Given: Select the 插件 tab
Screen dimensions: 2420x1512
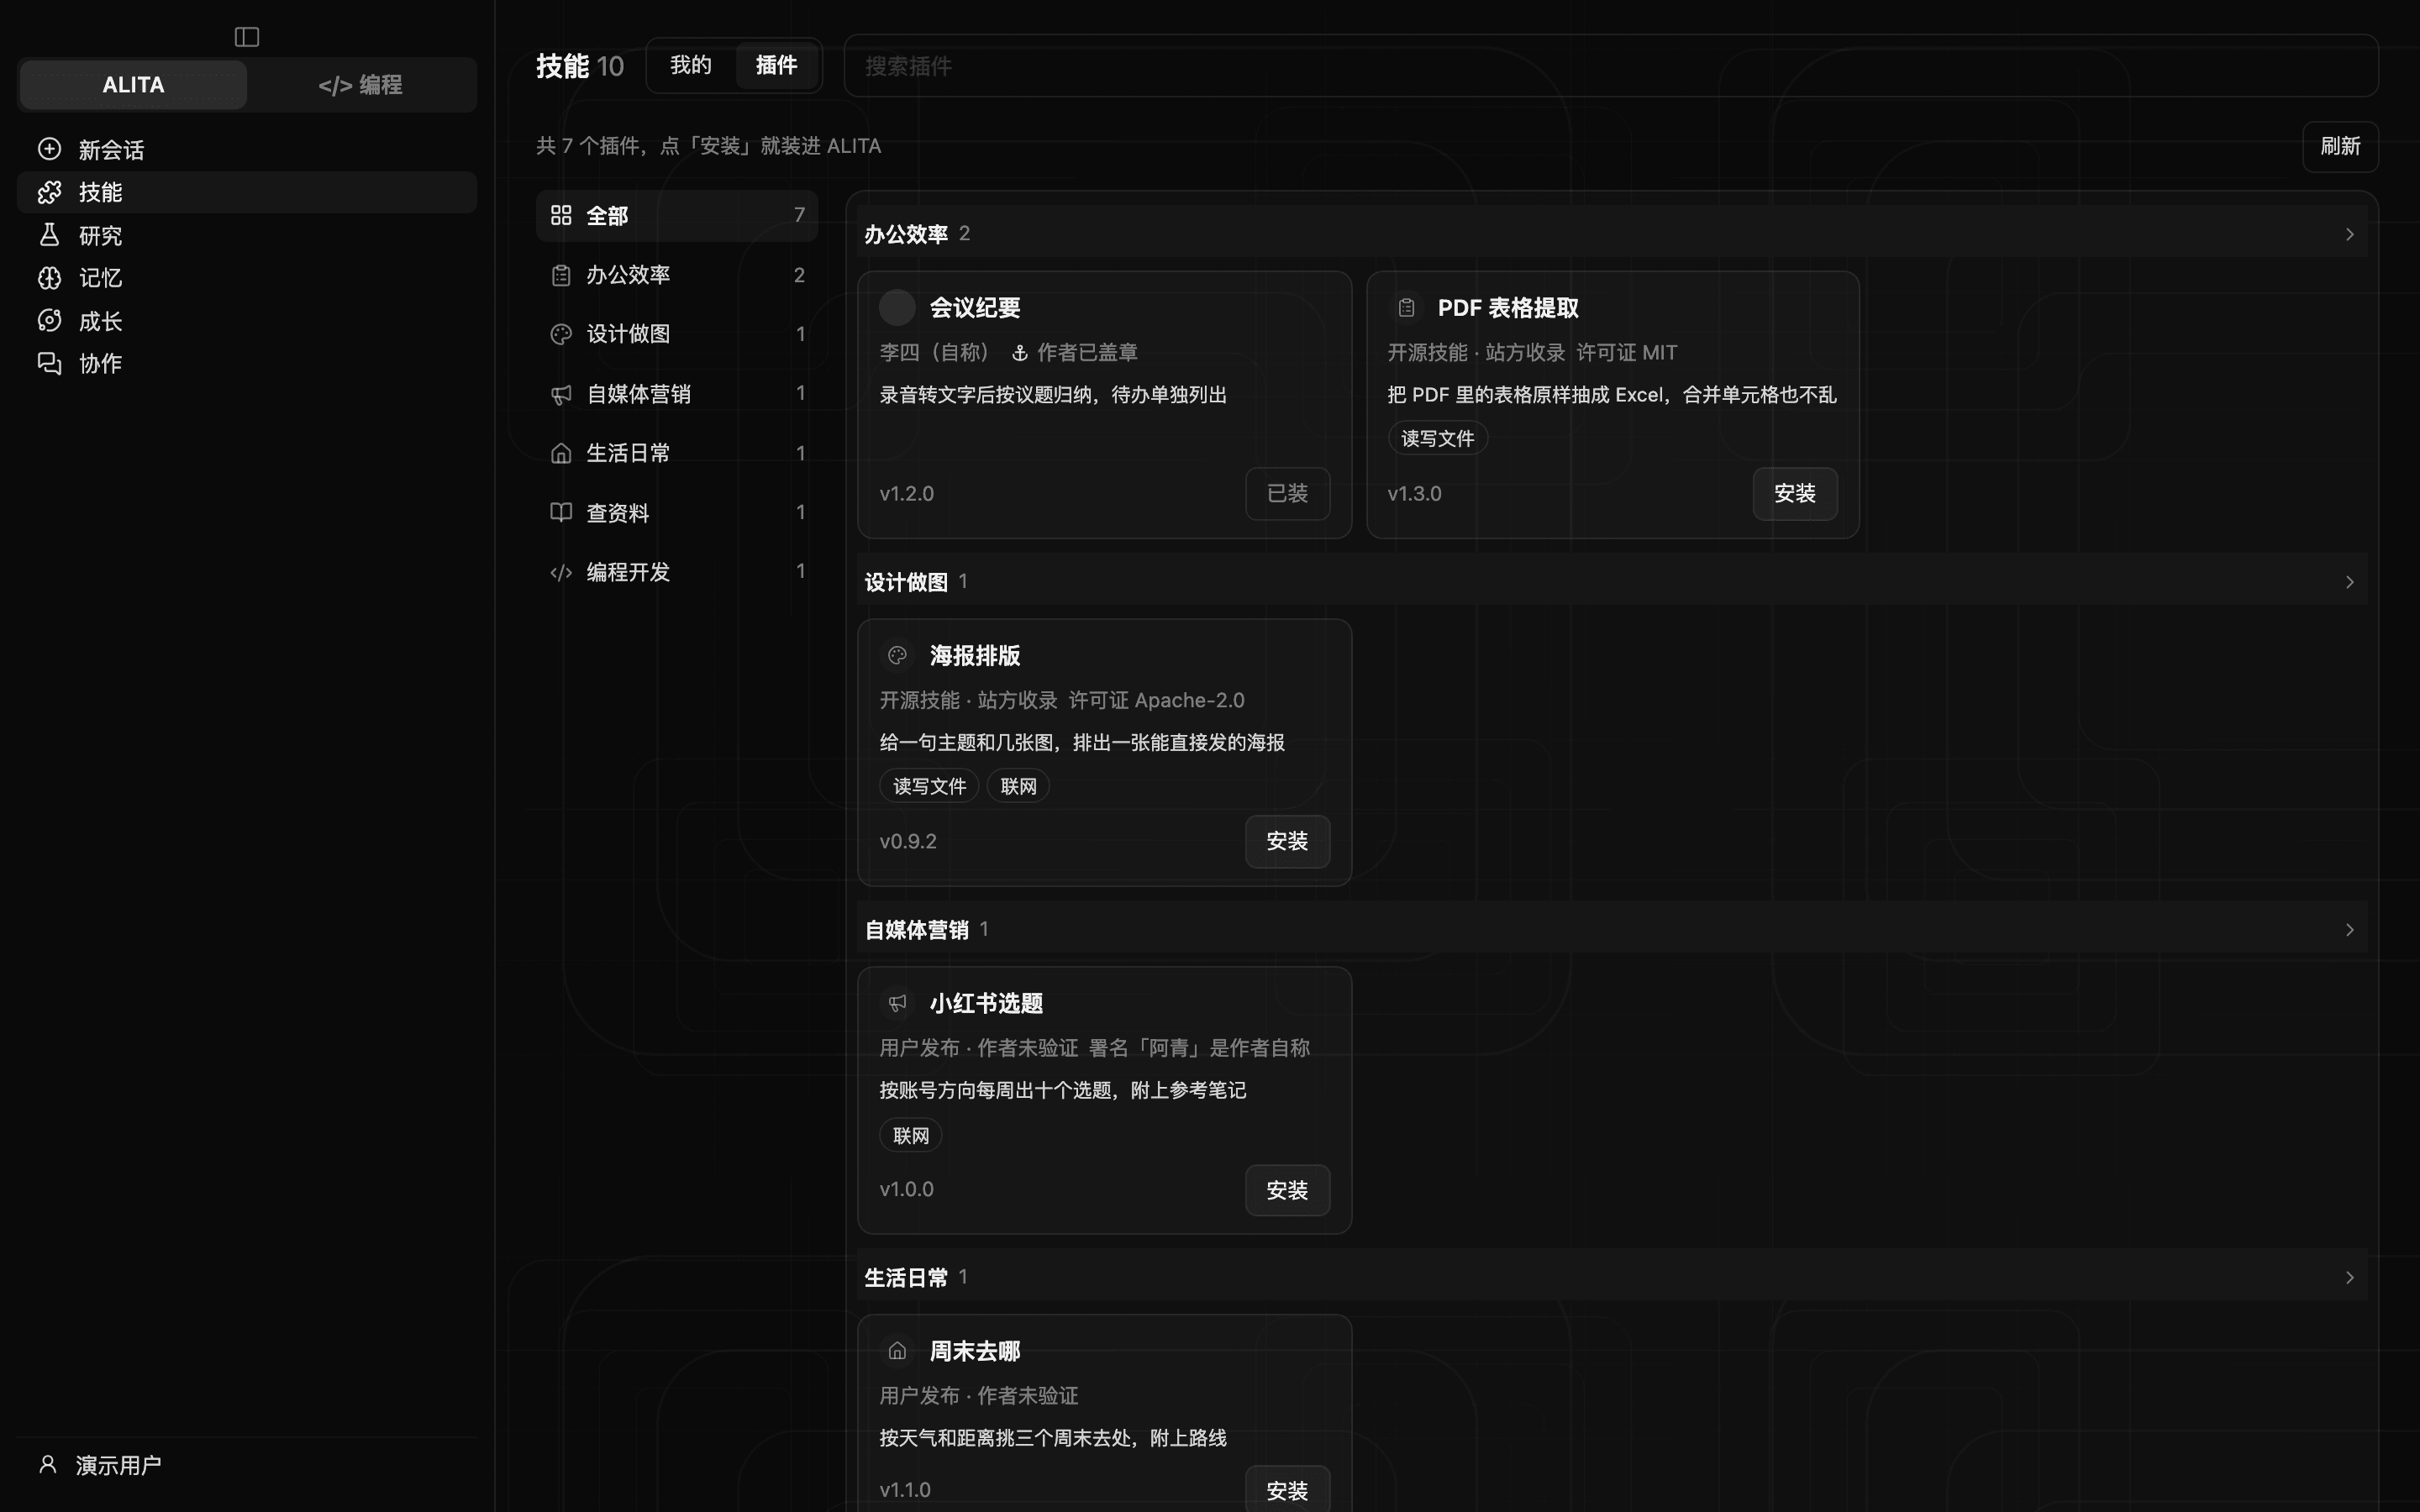Looking at the screenshot, I should [x=776, y=65].
